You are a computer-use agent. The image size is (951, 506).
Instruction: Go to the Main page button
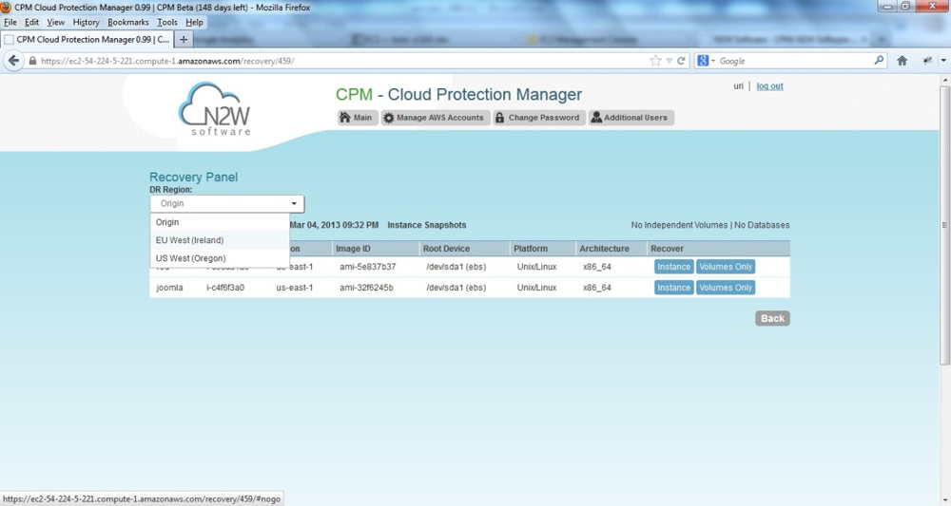358,118
